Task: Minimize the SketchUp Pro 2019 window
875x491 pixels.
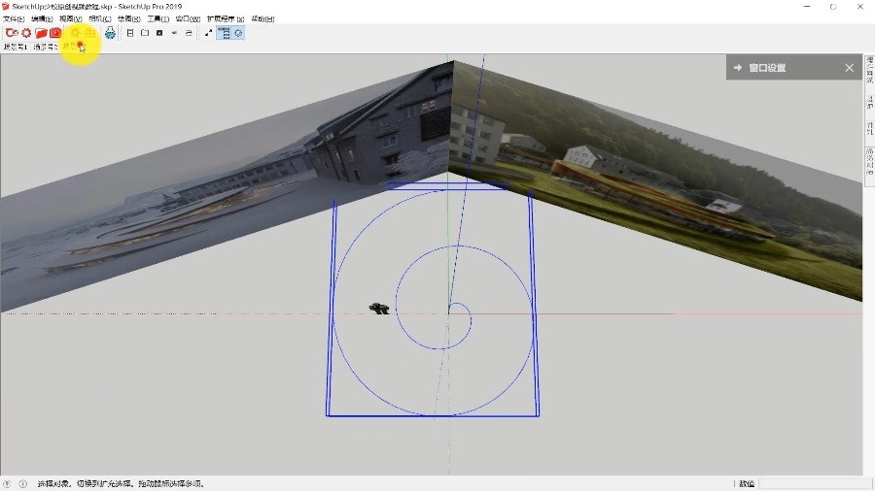Action: (x=807, y=6)
